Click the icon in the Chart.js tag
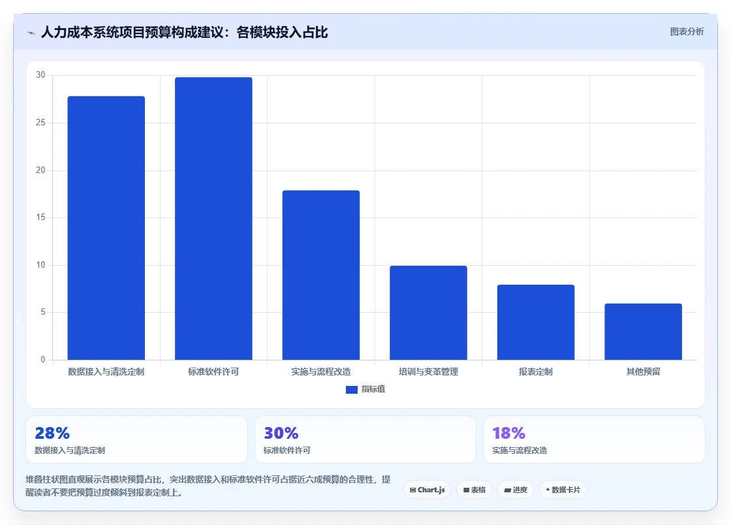 click(412, 490)
